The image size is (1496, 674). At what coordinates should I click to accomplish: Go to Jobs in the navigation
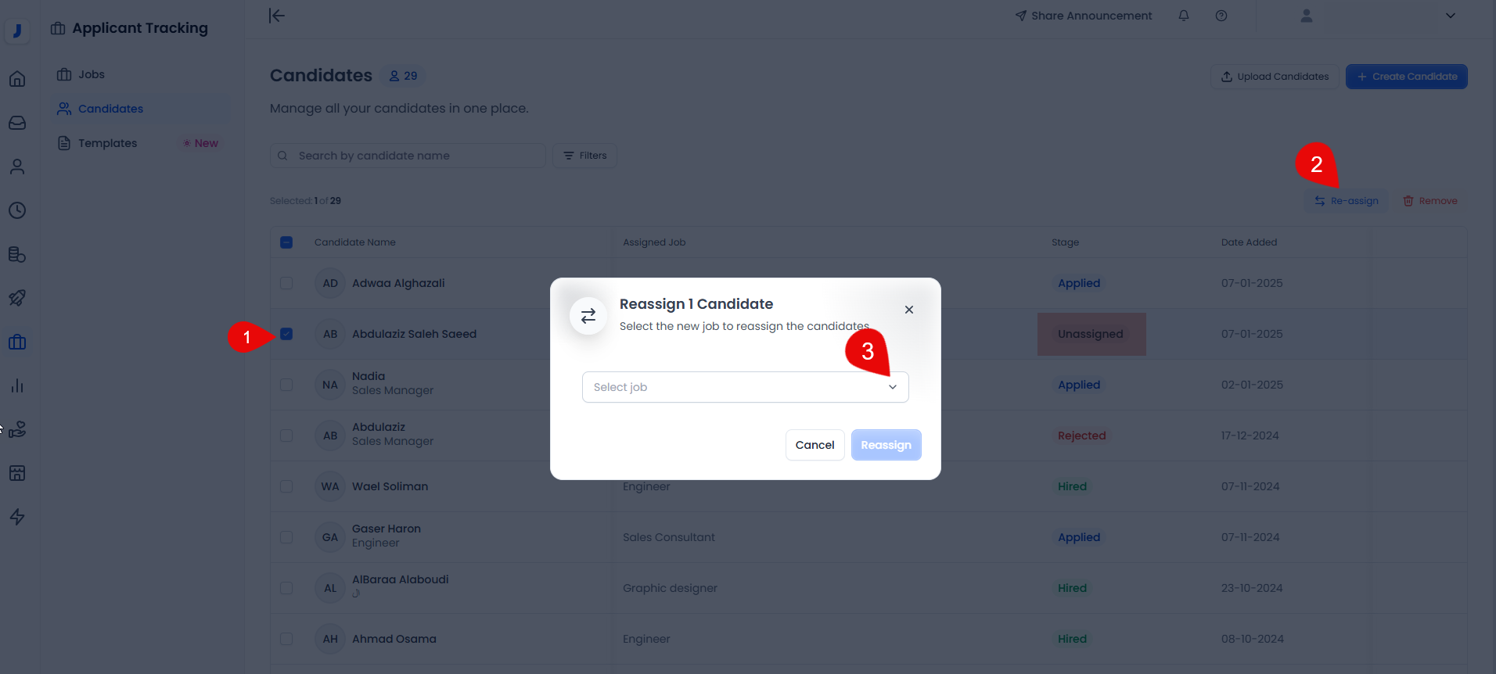click(x=92, y=74)
